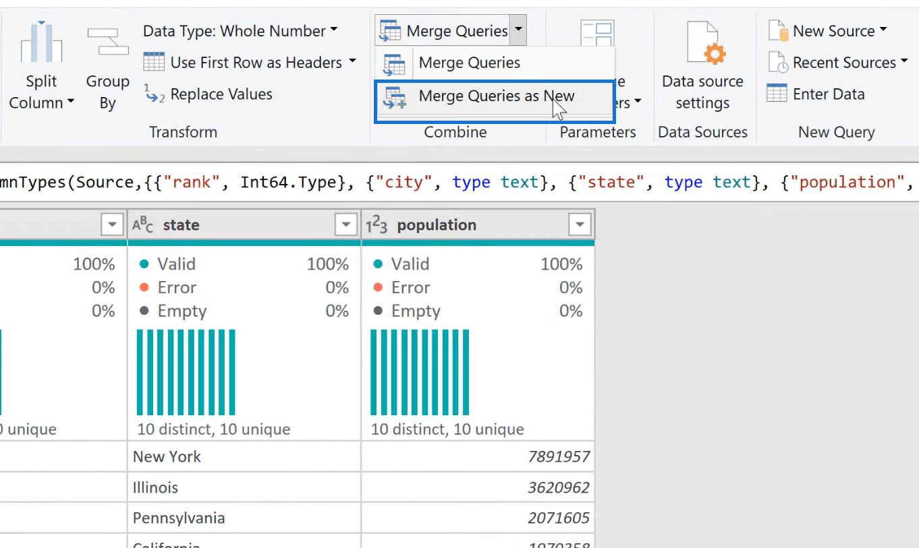Click the Split Column icon
919x548 pixels.
pos(42,42)
